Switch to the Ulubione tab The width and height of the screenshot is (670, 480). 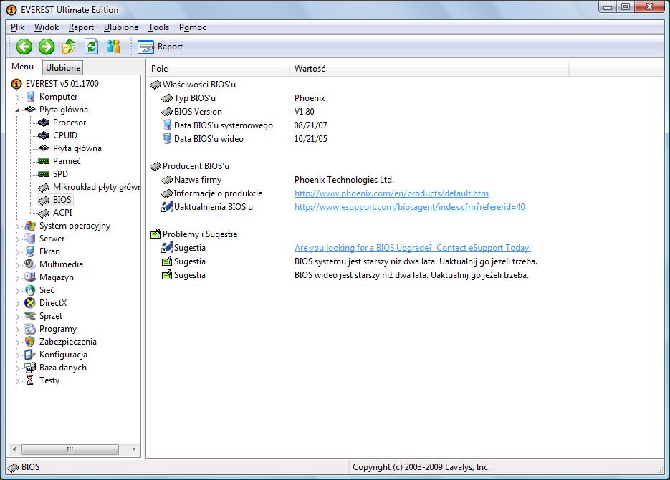coord(63,68)
